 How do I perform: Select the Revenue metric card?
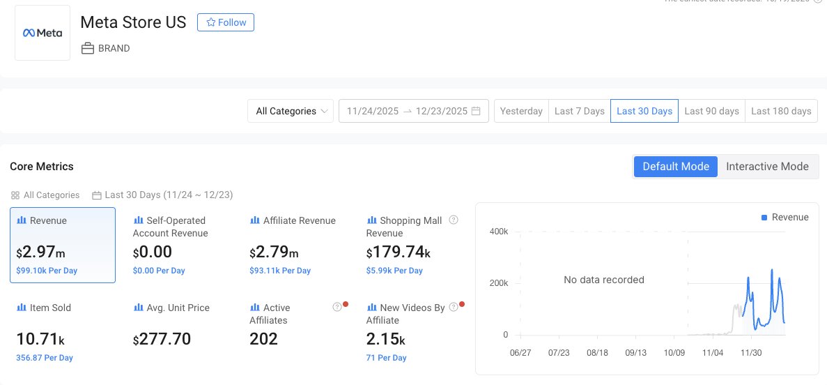63,245
